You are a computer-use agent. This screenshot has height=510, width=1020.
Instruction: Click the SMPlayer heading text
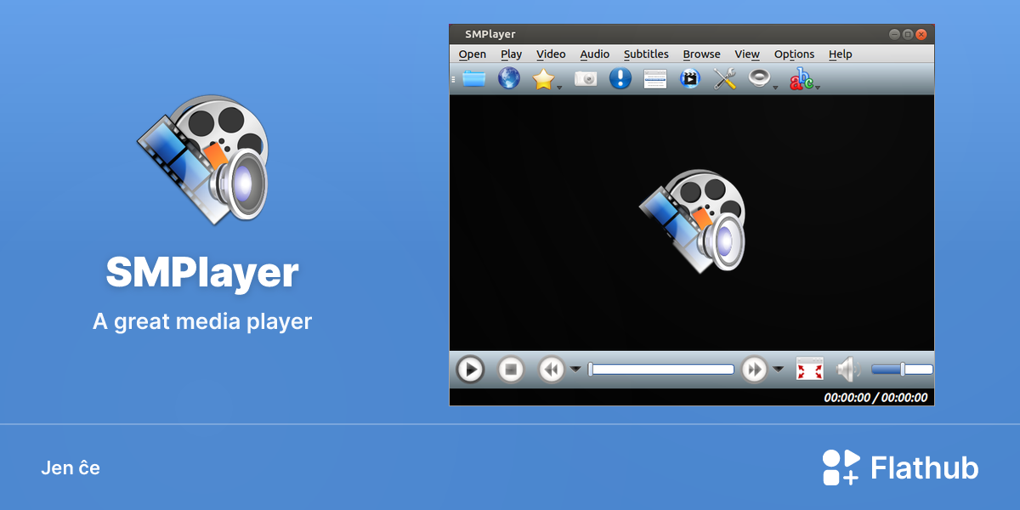tap(202, 273)
